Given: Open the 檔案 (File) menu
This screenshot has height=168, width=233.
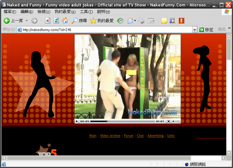Looking at the screenshot, I should click(10, 12).
